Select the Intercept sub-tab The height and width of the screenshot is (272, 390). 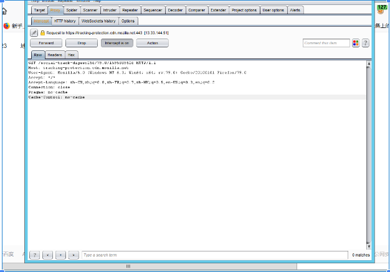click(x=41, y=21)
